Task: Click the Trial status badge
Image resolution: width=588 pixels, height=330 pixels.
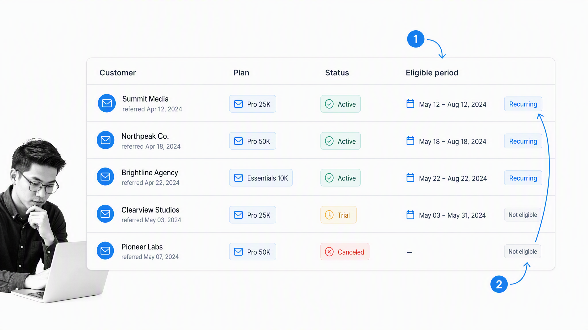Action: [x=339, y=215]
